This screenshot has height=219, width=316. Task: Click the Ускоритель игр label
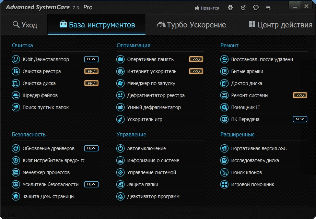click(x=145, y=119)
